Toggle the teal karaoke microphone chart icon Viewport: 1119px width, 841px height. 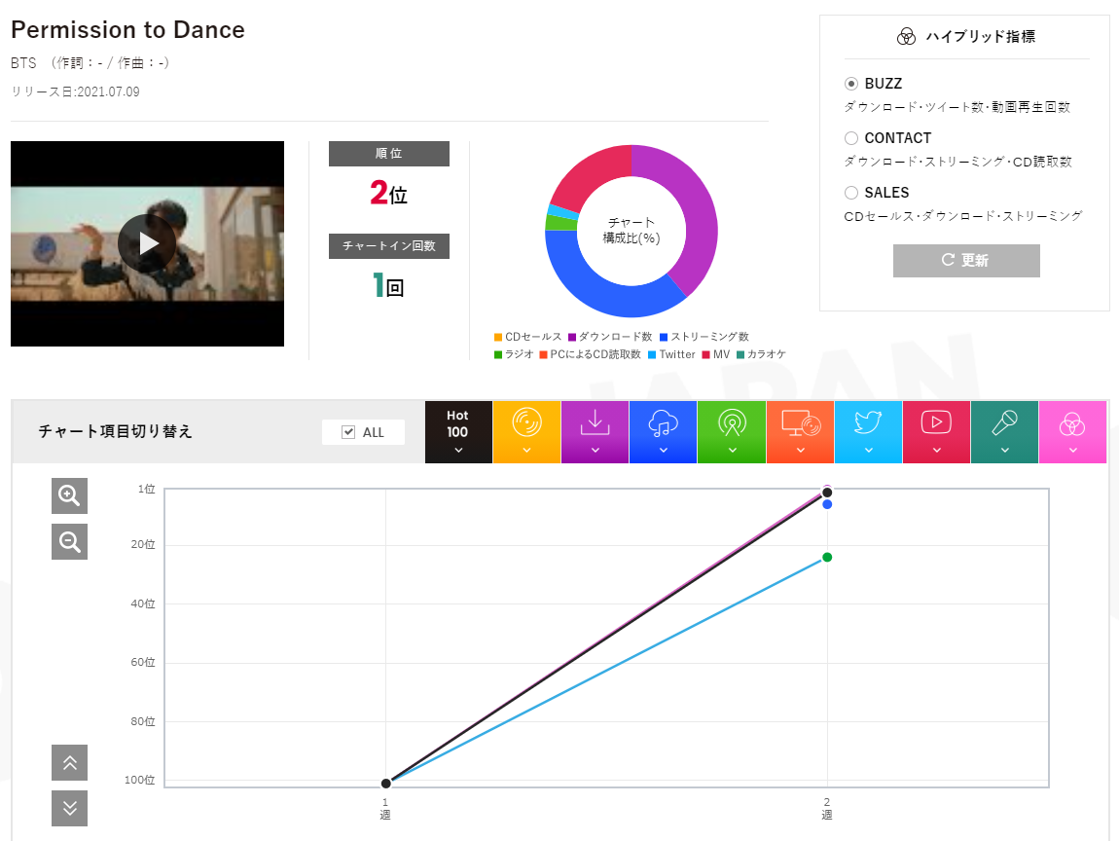coord(1004,422)
